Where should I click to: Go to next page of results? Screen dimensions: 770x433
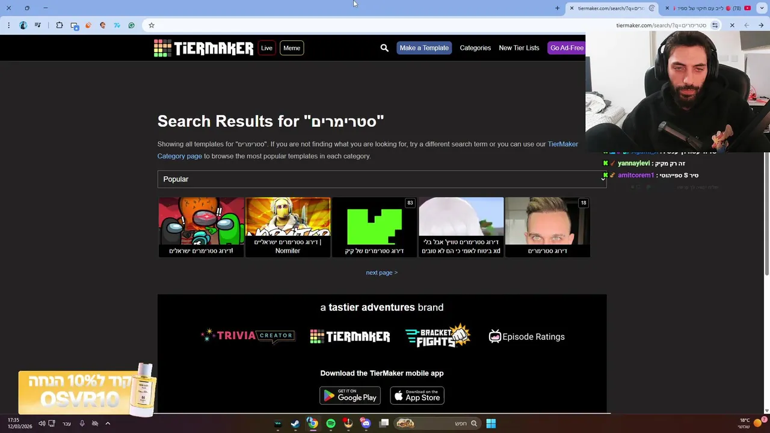(382, 272)
